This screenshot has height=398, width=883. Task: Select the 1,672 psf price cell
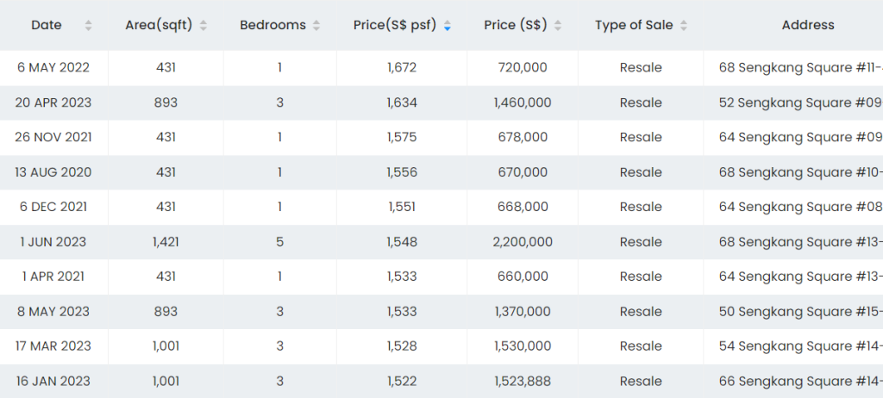coord(402,67)
